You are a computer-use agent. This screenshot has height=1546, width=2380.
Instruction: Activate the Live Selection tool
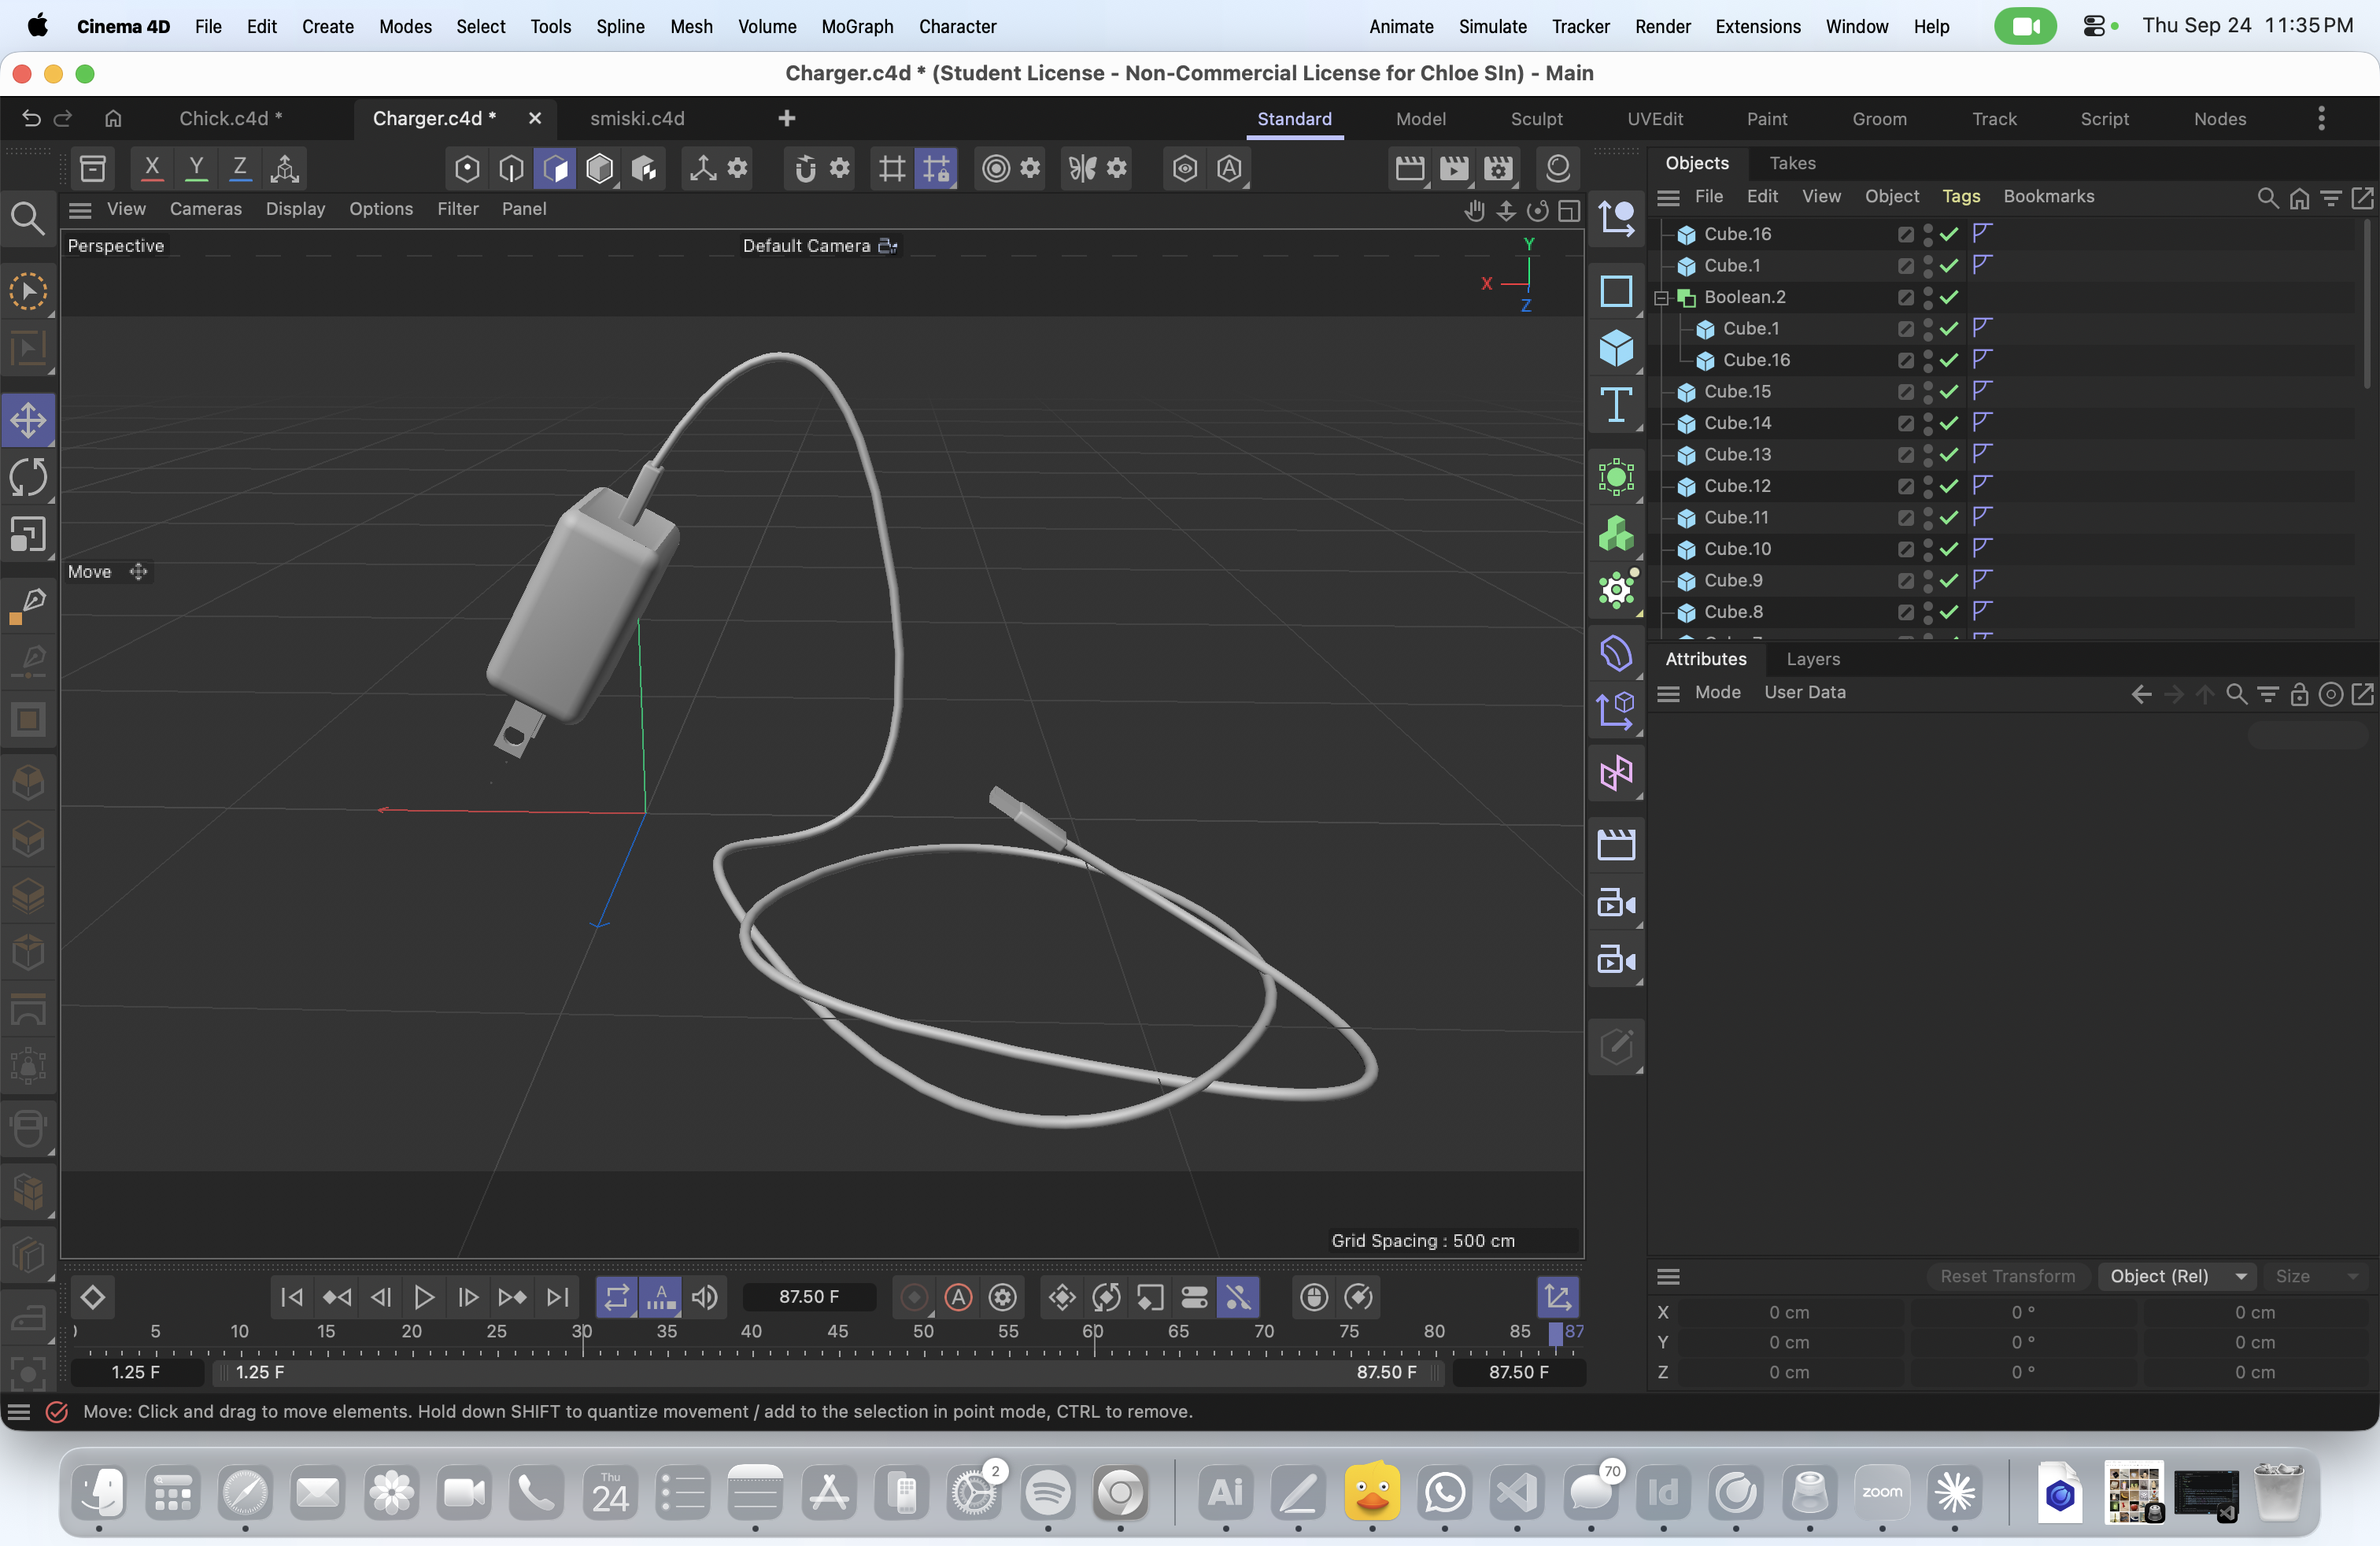28,292
